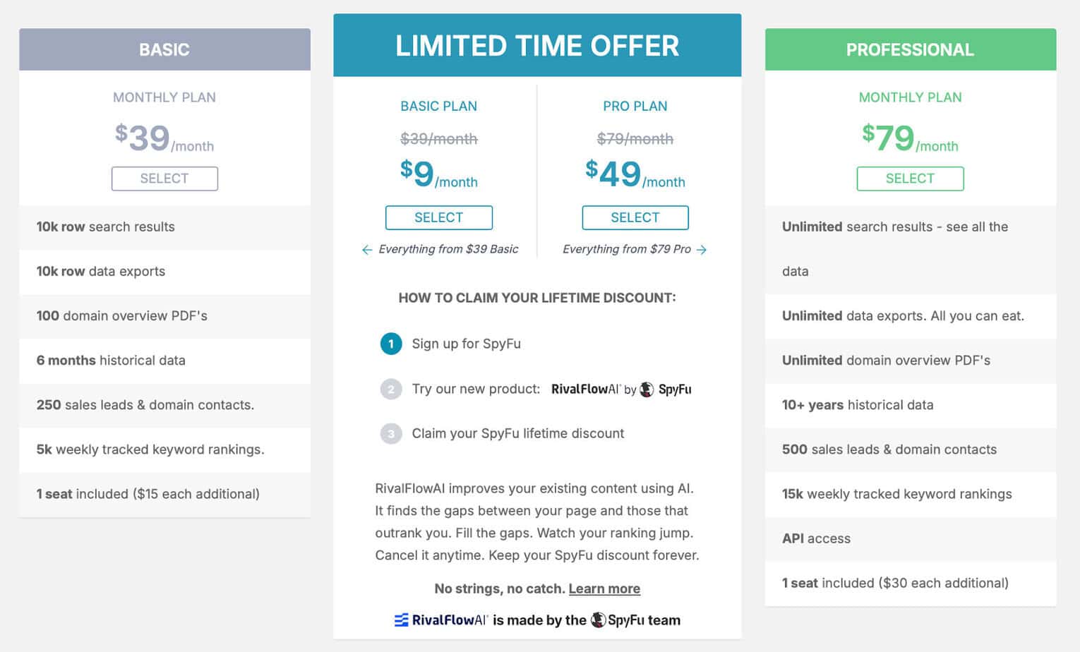Select the $9/month Basic plan offer

coord(439,217)
